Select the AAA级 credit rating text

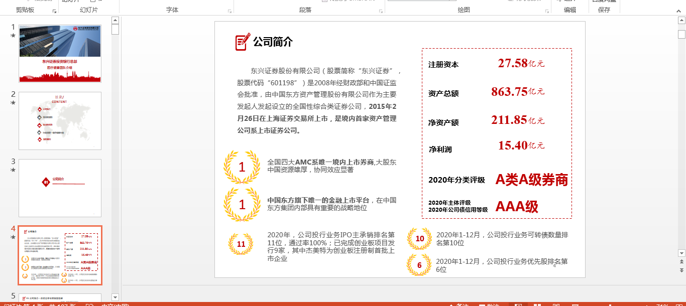coord(517,207)
